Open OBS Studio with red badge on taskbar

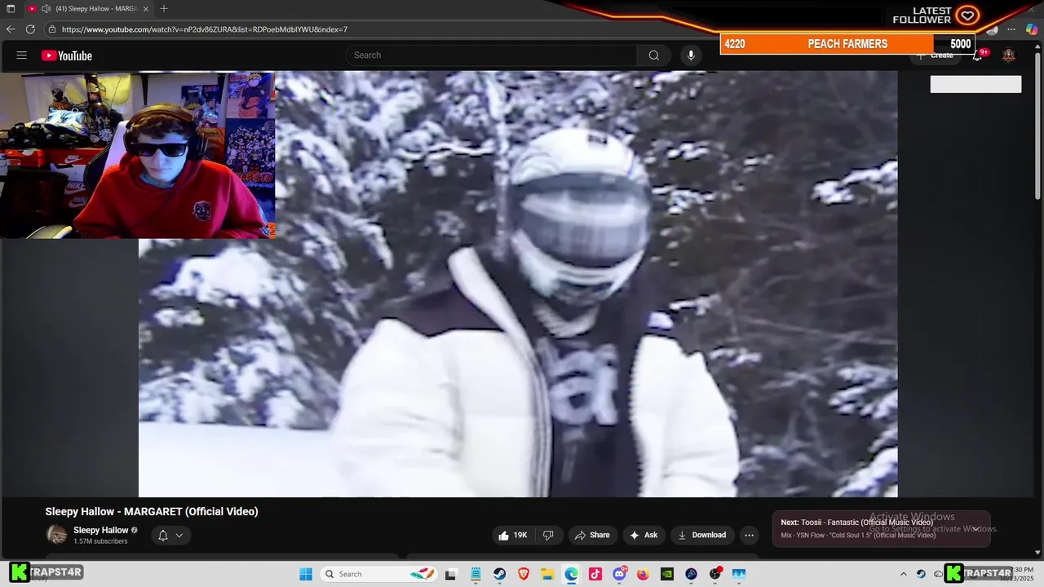pyautogui.click(x=715, y=574)
